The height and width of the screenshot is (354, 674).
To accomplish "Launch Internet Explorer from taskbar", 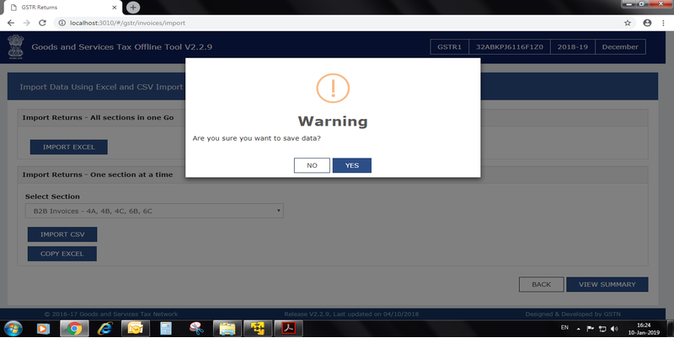I will point(104,329).
